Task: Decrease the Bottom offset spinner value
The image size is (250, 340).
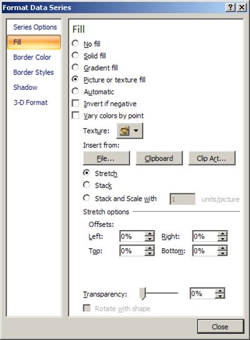Action: 222,254
